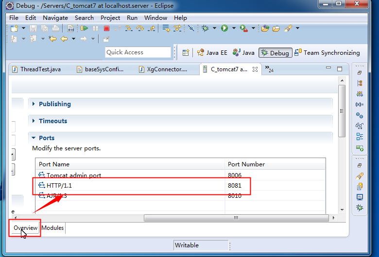Click the Print toolbar icon
This screenshot has width=379, height=257.
click(55, 29)
